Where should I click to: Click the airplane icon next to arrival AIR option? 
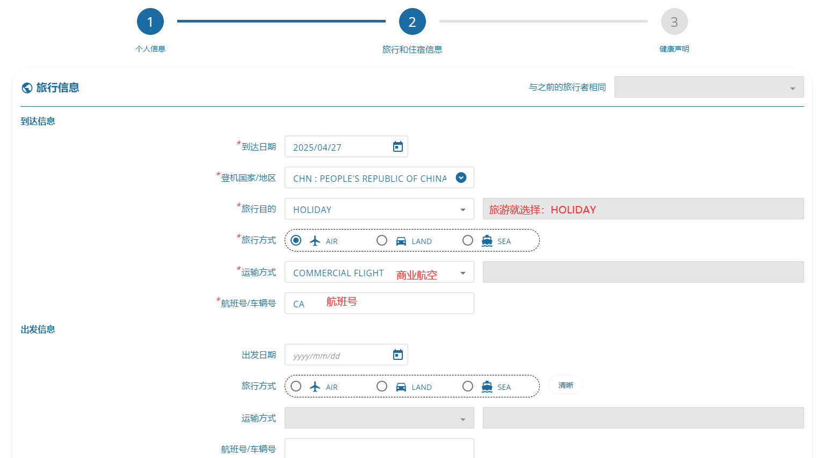315,240
